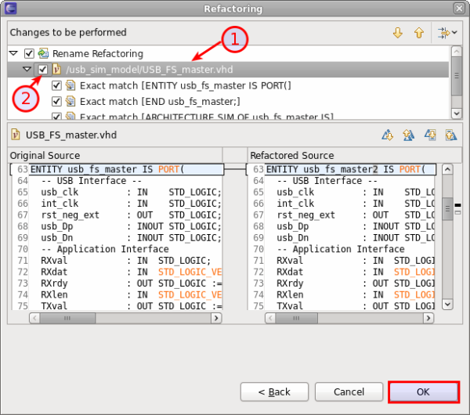Click changes tree scrollbar down arrow
The image size is (470, 415).
(456, 114)
